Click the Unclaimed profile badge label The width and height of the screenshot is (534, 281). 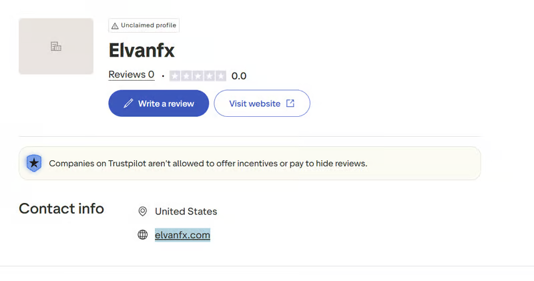point(148,25)
